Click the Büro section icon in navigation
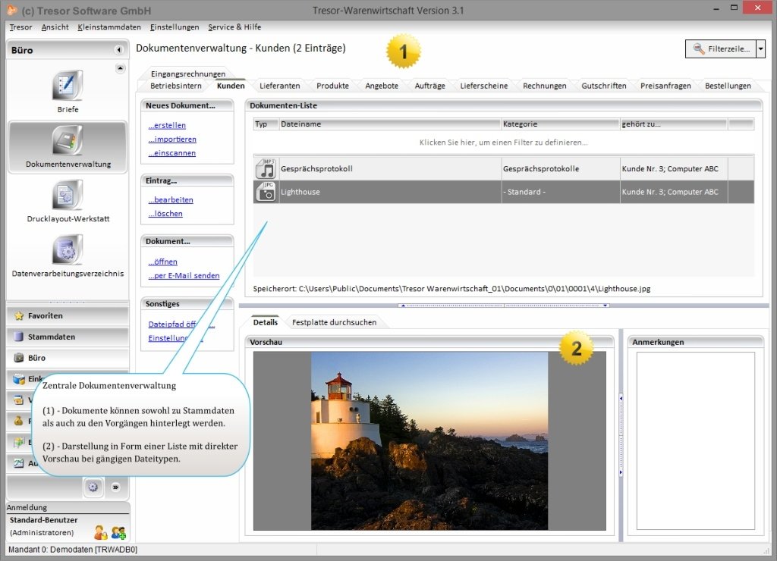This screenshot has width=777, height=561. 19,358
